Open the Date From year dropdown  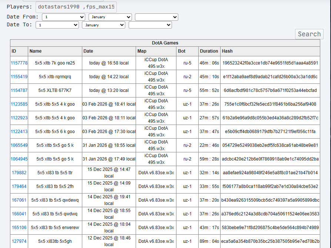(156, 17)
